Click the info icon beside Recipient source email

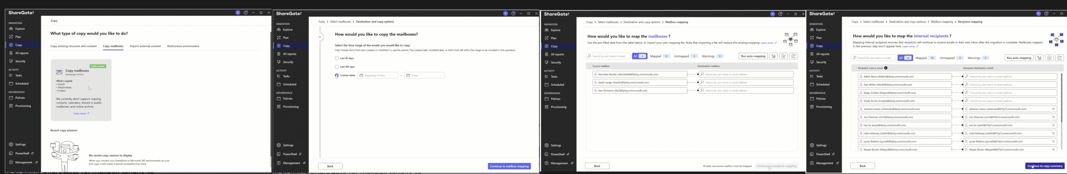pyautogui.click(x=885, y=68)
